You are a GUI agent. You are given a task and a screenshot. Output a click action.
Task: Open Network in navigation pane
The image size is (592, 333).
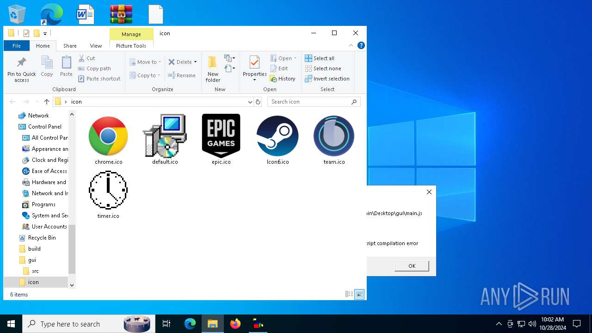(x=38, y=116)
